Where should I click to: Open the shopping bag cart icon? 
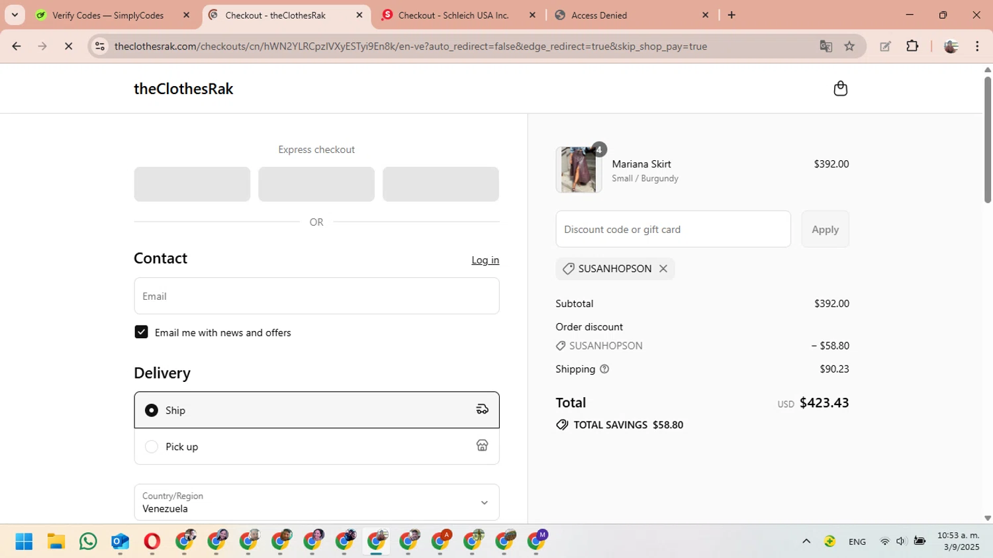pos(840,89)
